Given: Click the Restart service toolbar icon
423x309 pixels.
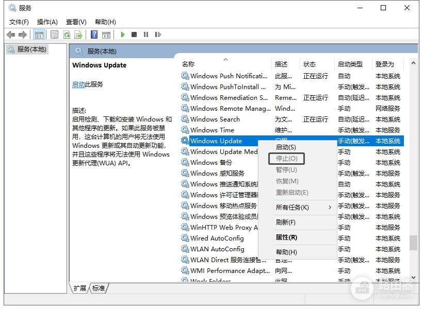Looking at the screenshot, I should point(158,35).
